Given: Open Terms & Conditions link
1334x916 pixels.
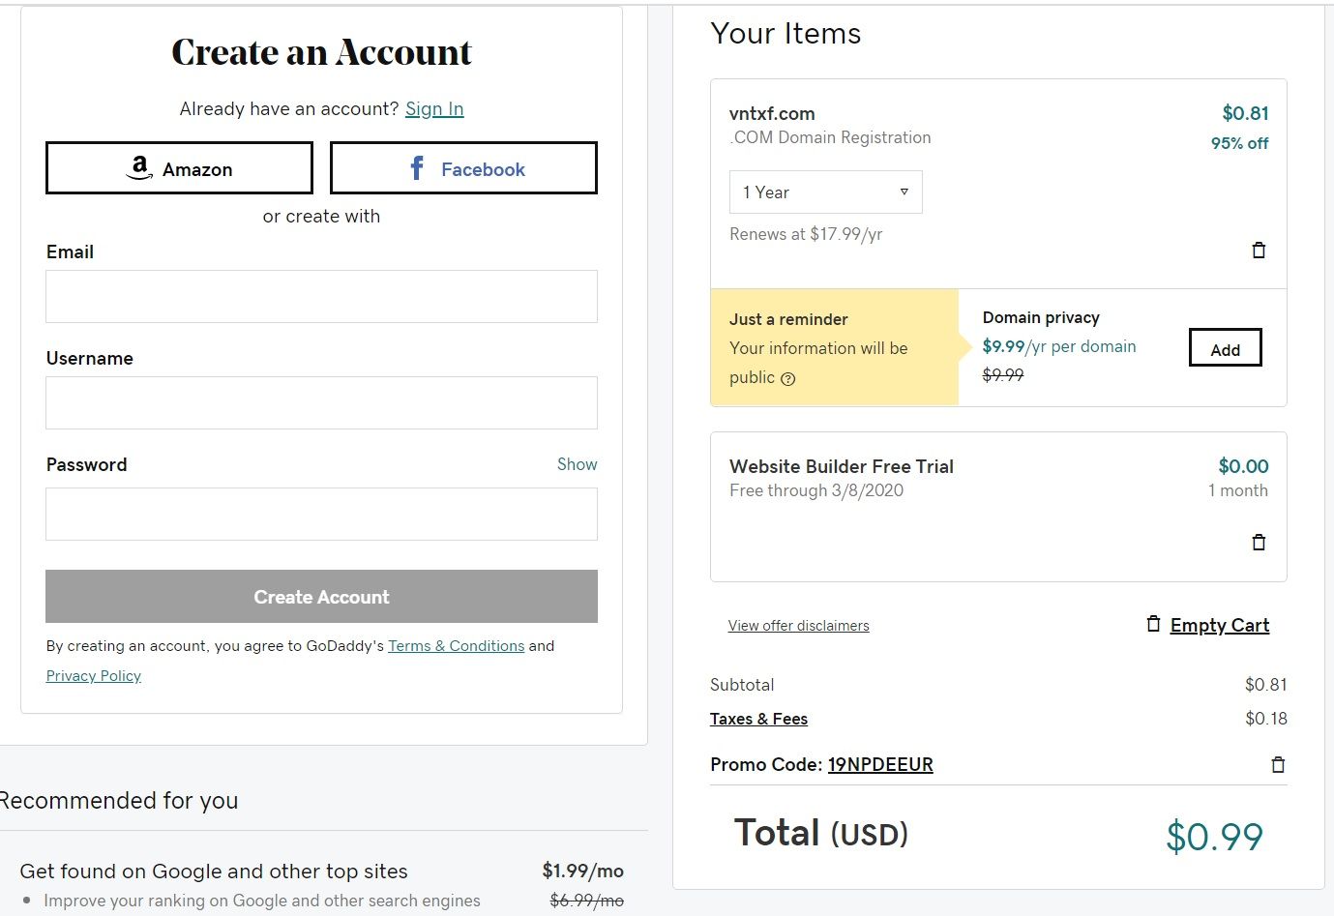Looking at the screenshot, I should tap(456, 646).
